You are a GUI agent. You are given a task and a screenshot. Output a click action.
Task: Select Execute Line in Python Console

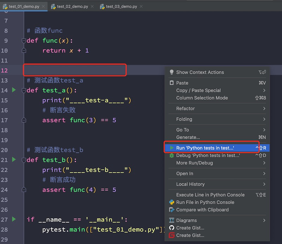click(x=217, y=195)
